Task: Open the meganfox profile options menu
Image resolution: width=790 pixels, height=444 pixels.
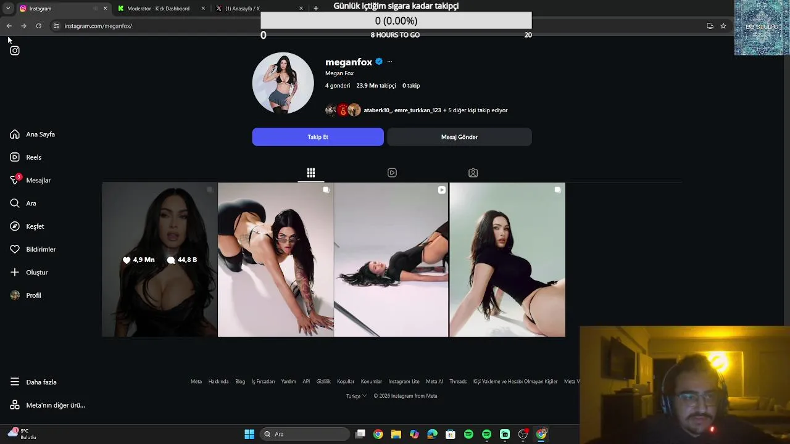Action: (389, 62)
